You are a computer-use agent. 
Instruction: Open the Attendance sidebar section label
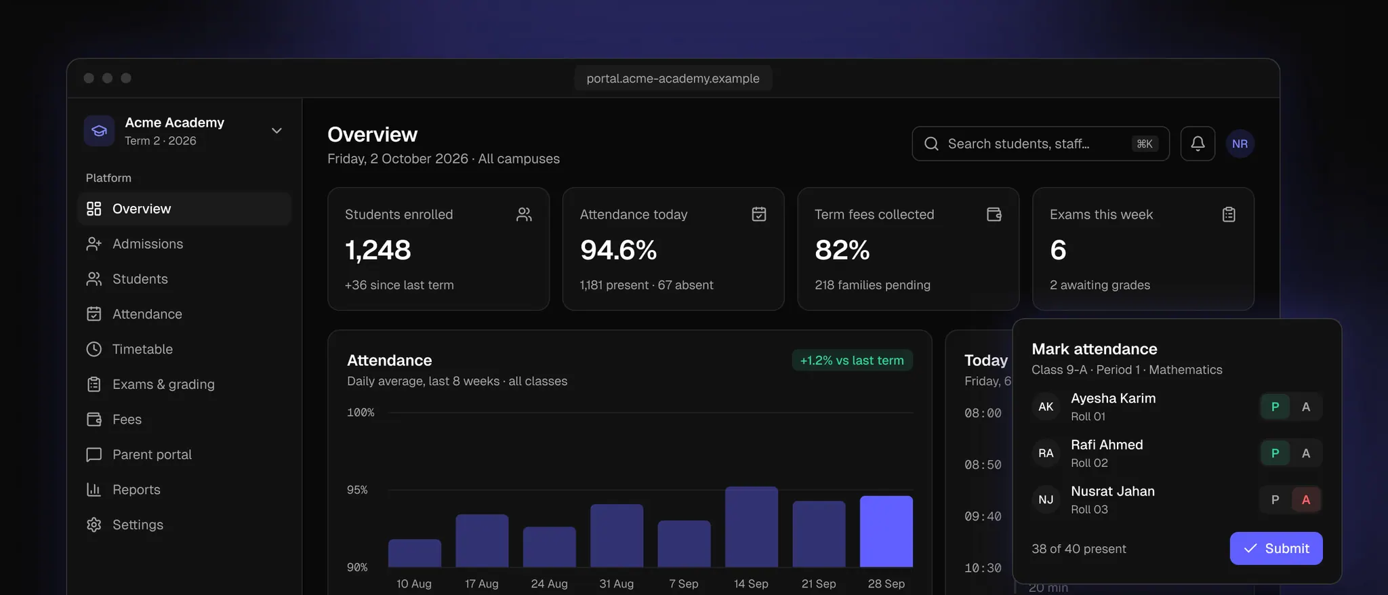pos(147,314)
